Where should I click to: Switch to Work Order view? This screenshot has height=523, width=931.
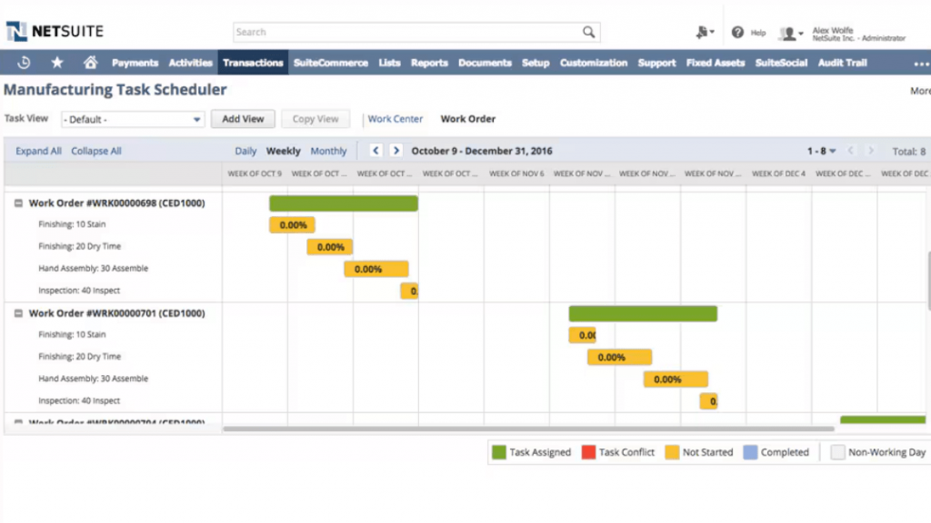tap(468, 119)
